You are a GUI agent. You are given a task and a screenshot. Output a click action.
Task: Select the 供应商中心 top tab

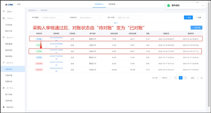99,4
